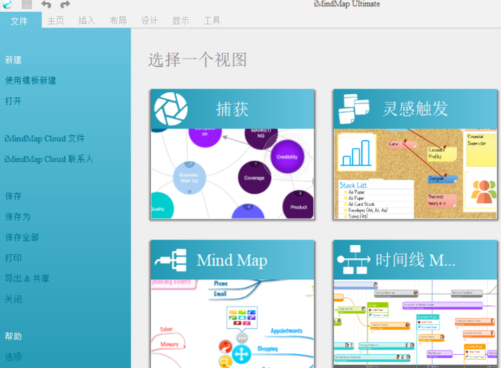Image resolution: width=501 pixels, height=368 pixels.
Task: Open iMindMap Cloud 文件
Action: tap(45, 139)
